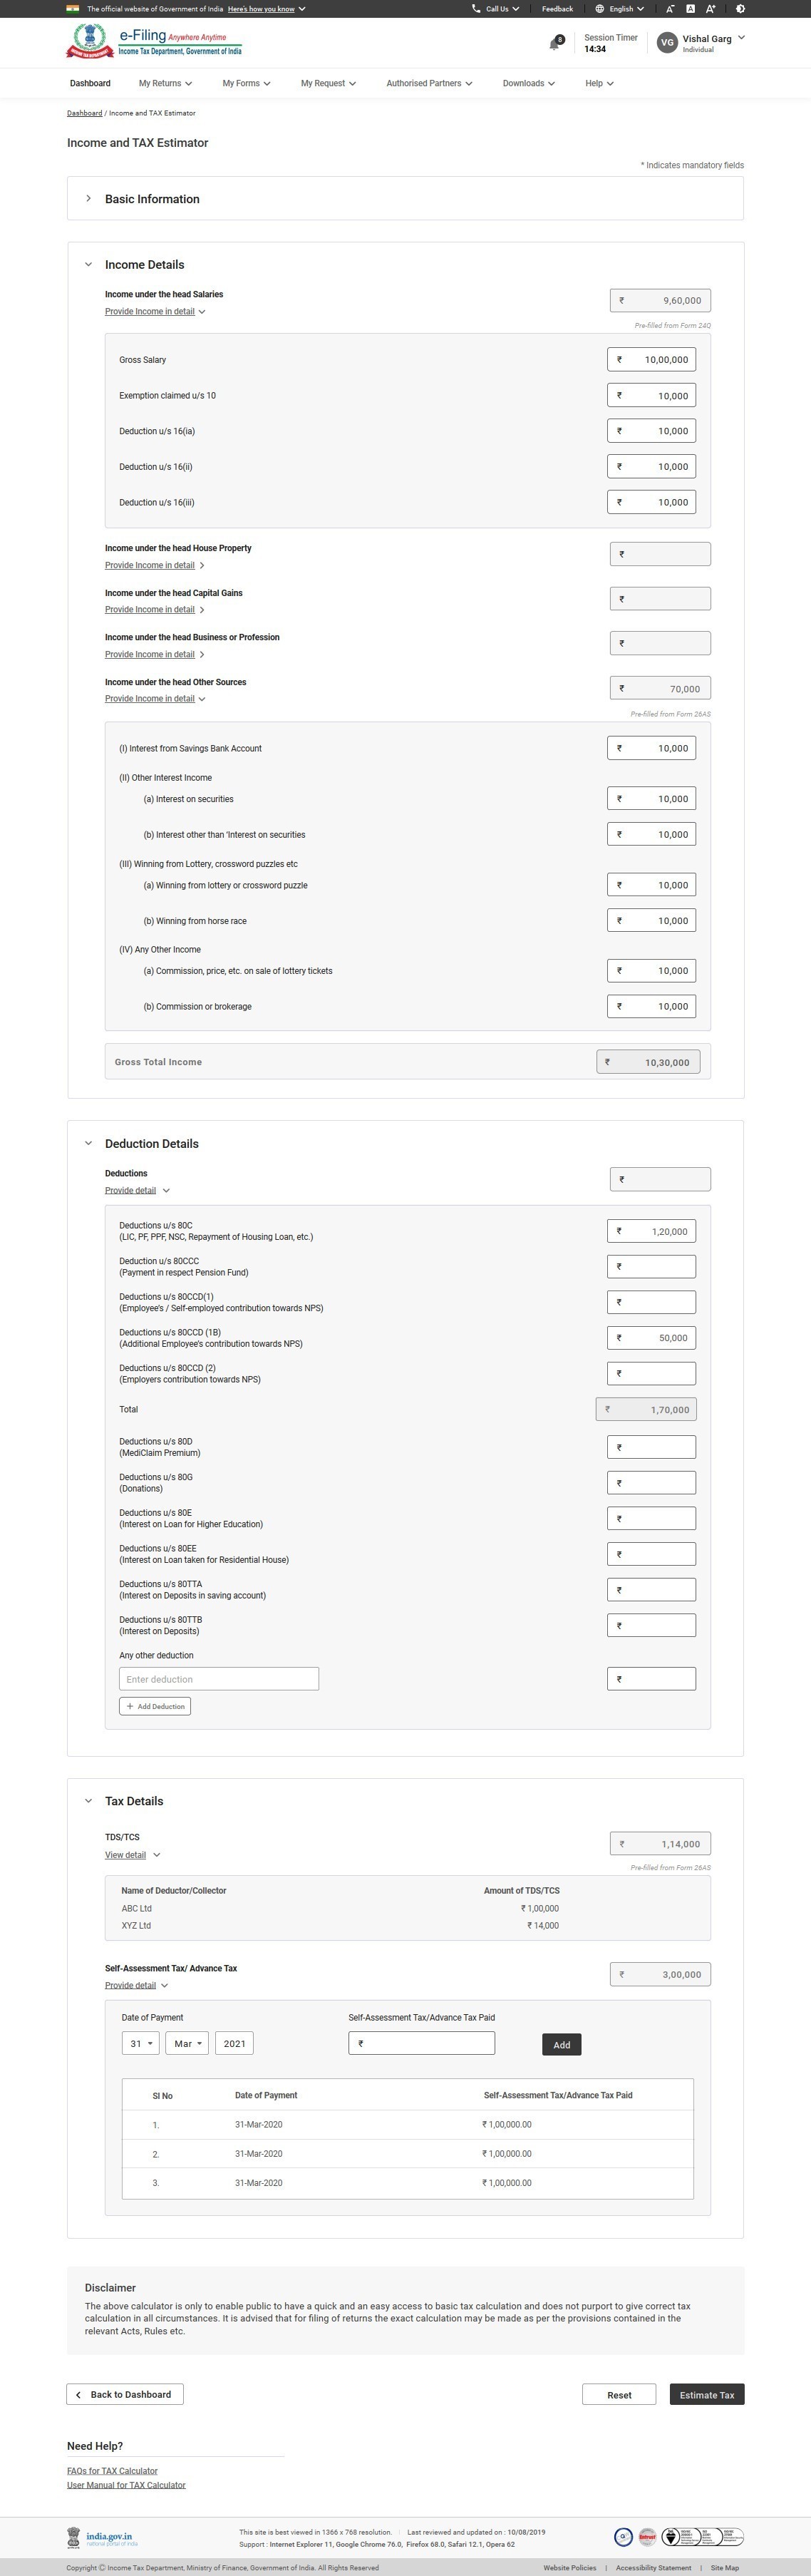Click the Call Us phone icon
This screenshot has height=2576, width=811.
476,9
